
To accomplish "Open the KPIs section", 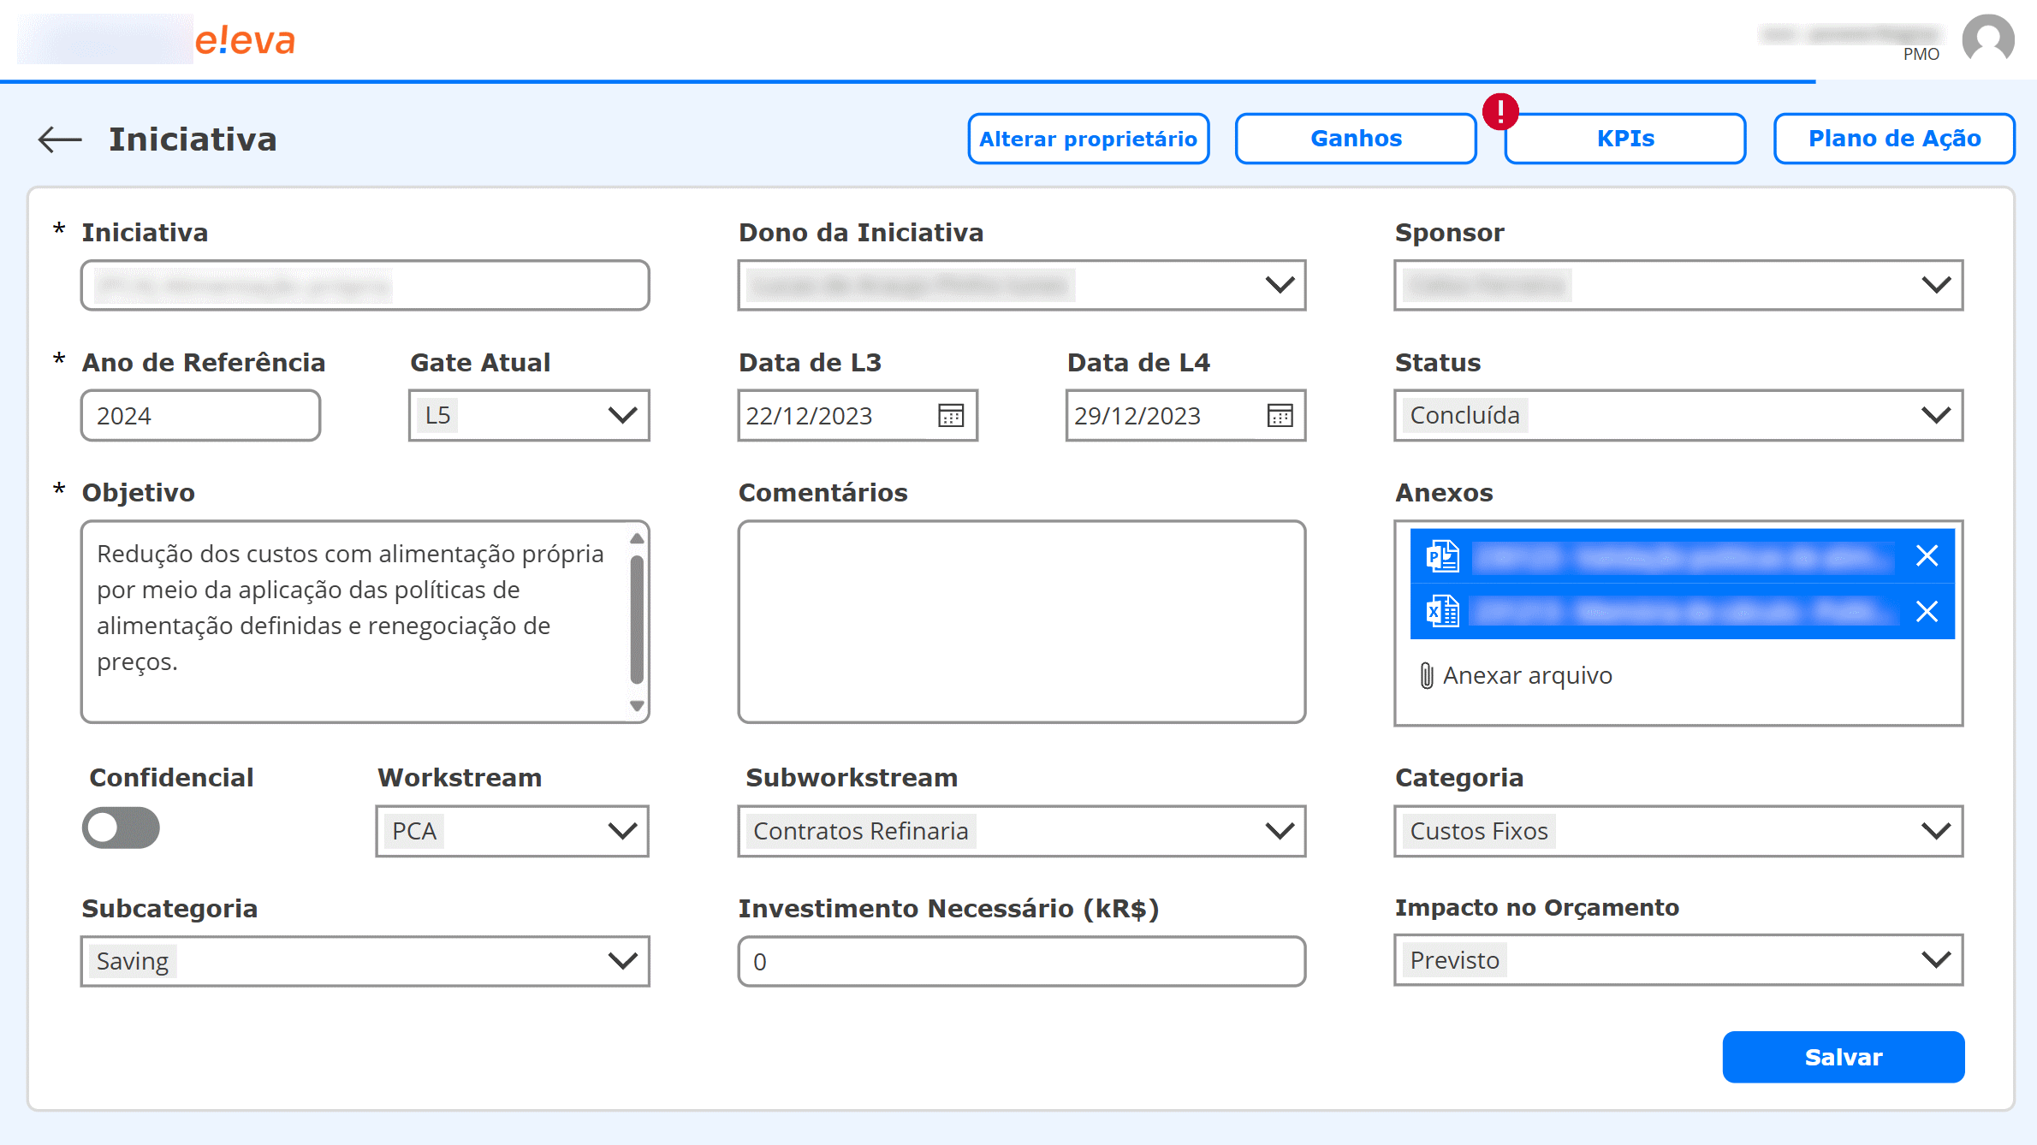I will coord(1624,138).
